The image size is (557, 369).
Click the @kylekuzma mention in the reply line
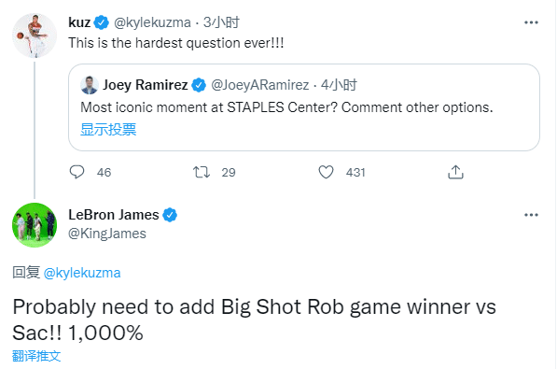point(82,273)
